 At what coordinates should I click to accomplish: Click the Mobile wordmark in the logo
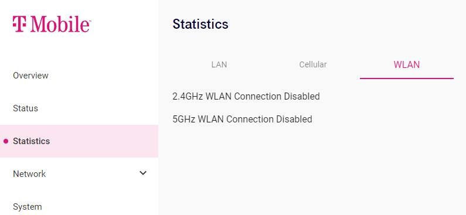coord(60,24)
